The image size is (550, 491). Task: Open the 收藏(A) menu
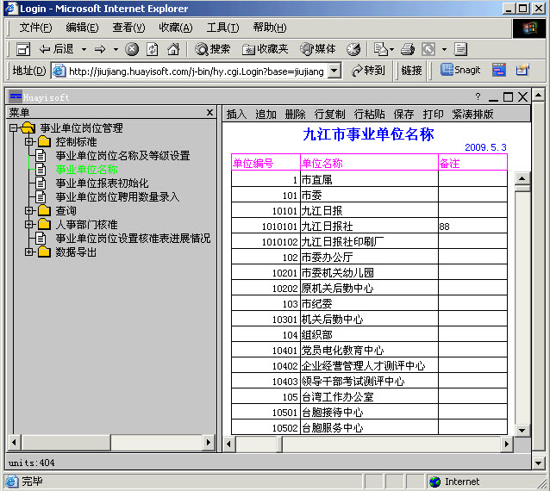coord(176,28)
